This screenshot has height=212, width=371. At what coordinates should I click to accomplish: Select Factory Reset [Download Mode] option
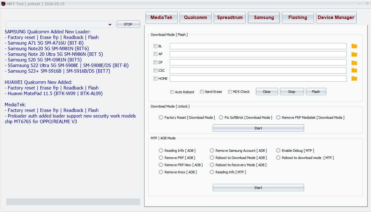click(x=161, y=118)
